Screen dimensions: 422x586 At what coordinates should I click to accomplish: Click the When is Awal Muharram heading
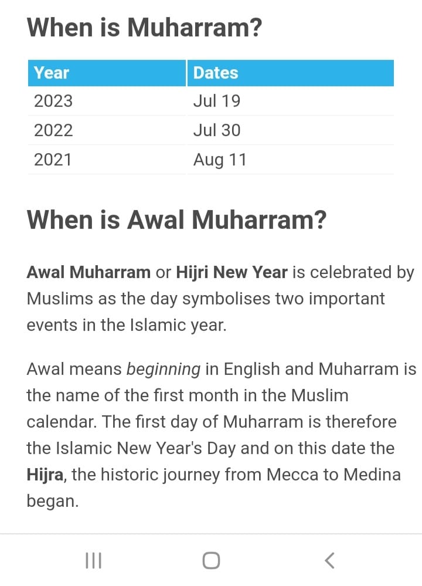[x=176, y=219]
